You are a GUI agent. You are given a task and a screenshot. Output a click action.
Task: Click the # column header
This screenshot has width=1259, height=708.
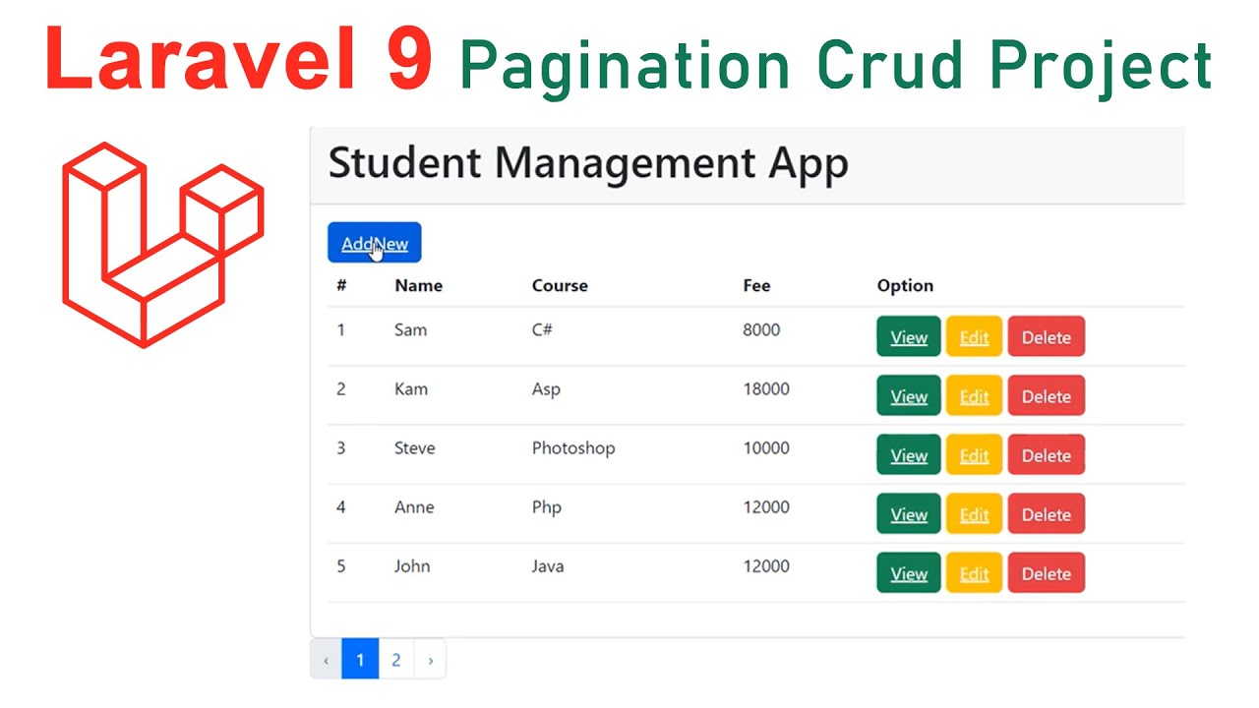[341, 286]
